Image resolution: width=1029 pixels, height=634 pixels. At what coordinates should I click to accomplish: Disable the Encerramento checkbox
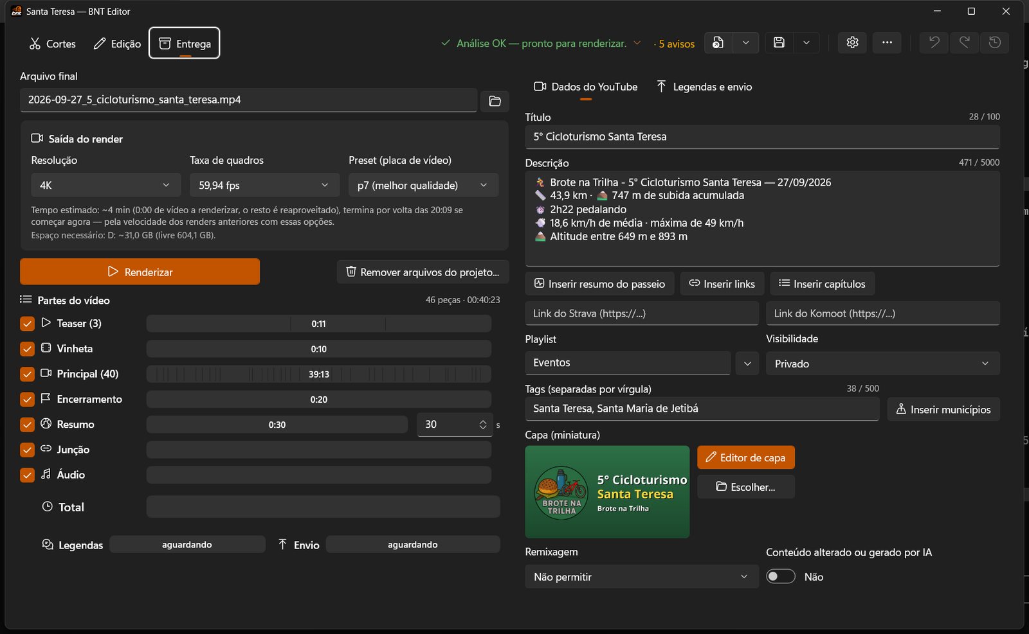pos(27,400)
